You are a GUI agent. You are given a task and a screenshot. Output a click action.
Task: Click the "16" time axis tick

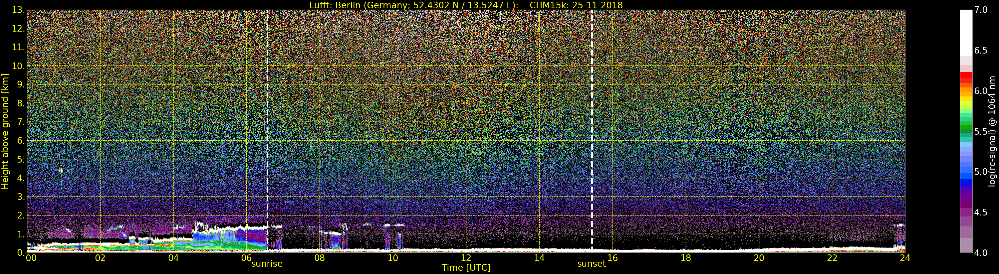[613, 258]
